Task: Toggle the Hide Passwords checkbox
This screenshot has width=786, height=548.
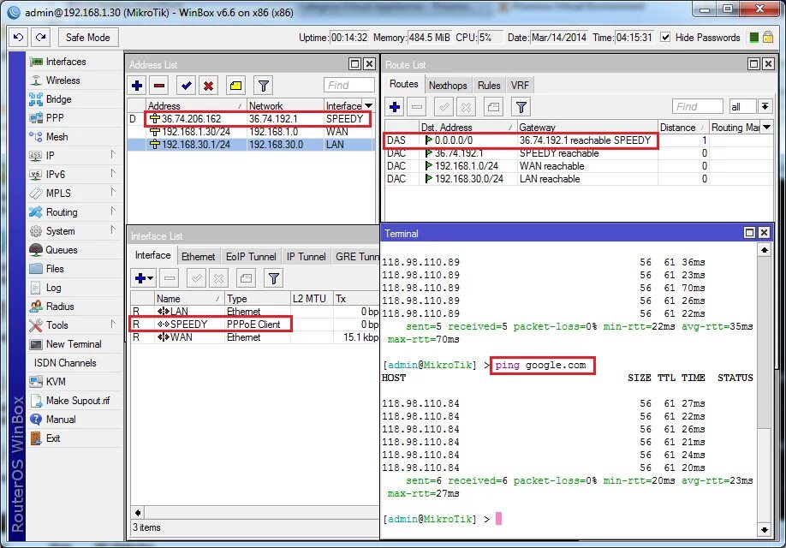Action: [665, 37]
